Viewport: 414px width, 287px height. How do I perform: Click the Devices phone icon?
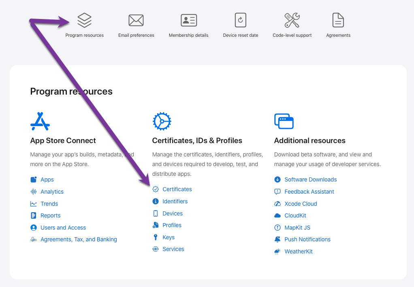tap(156, 213)
